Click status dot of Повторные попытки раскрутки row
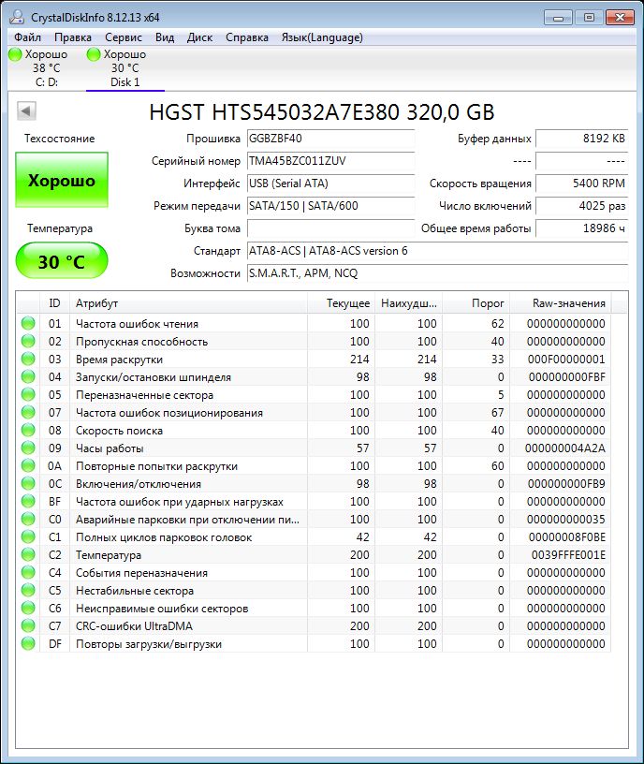This screenshot has width=644, height=764. pos(28,465)
